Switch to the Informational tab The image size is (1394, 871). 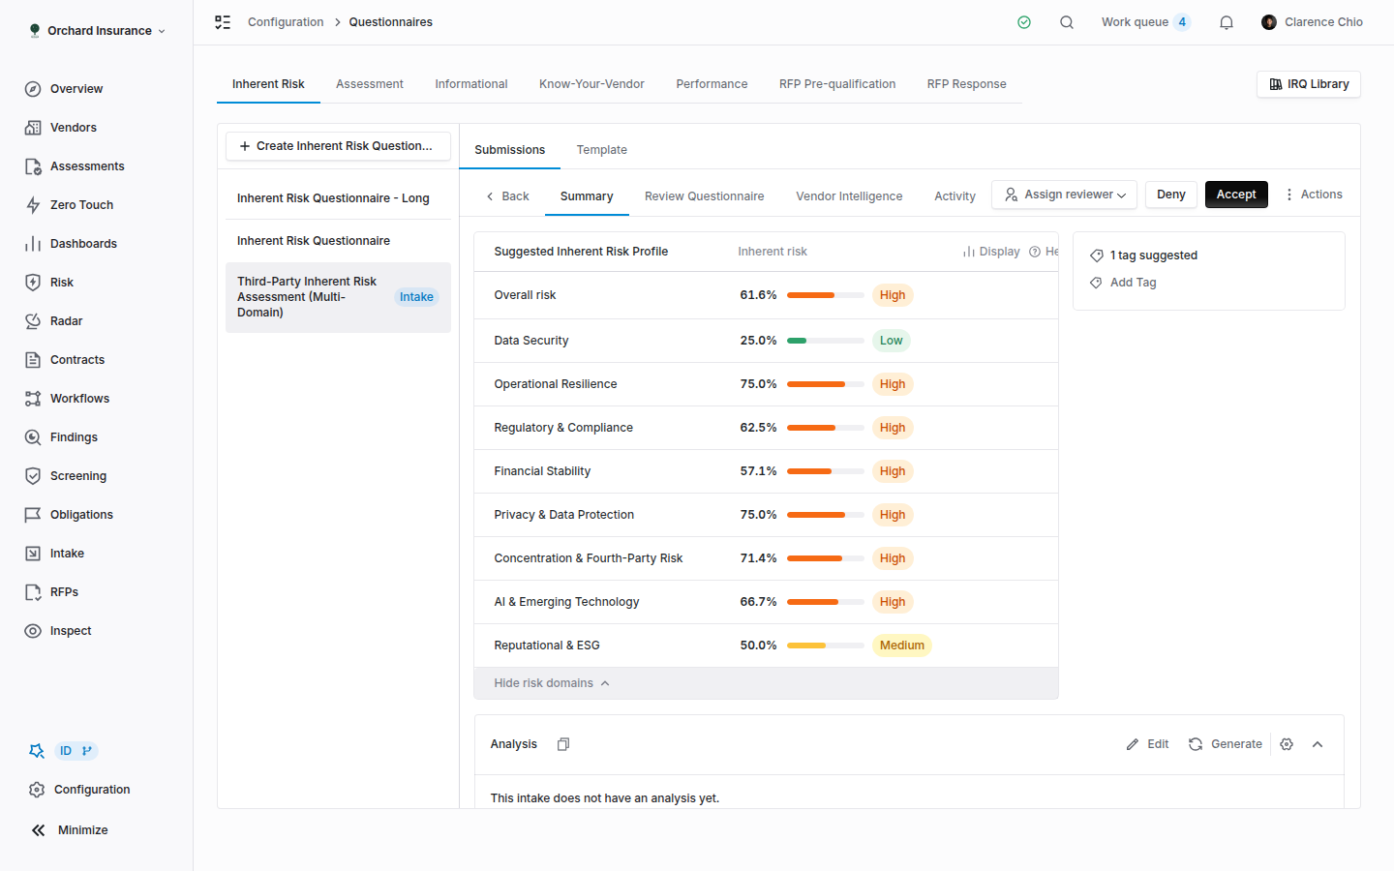coord(471,84)
